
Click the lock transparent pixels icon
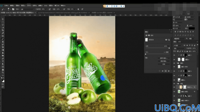[x=178, y=51]
